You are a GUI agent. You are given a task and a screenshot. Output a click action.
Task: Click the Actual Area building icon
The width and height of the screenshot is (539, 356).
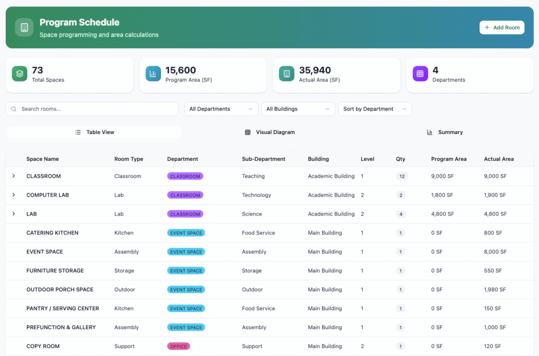[287, 74]
